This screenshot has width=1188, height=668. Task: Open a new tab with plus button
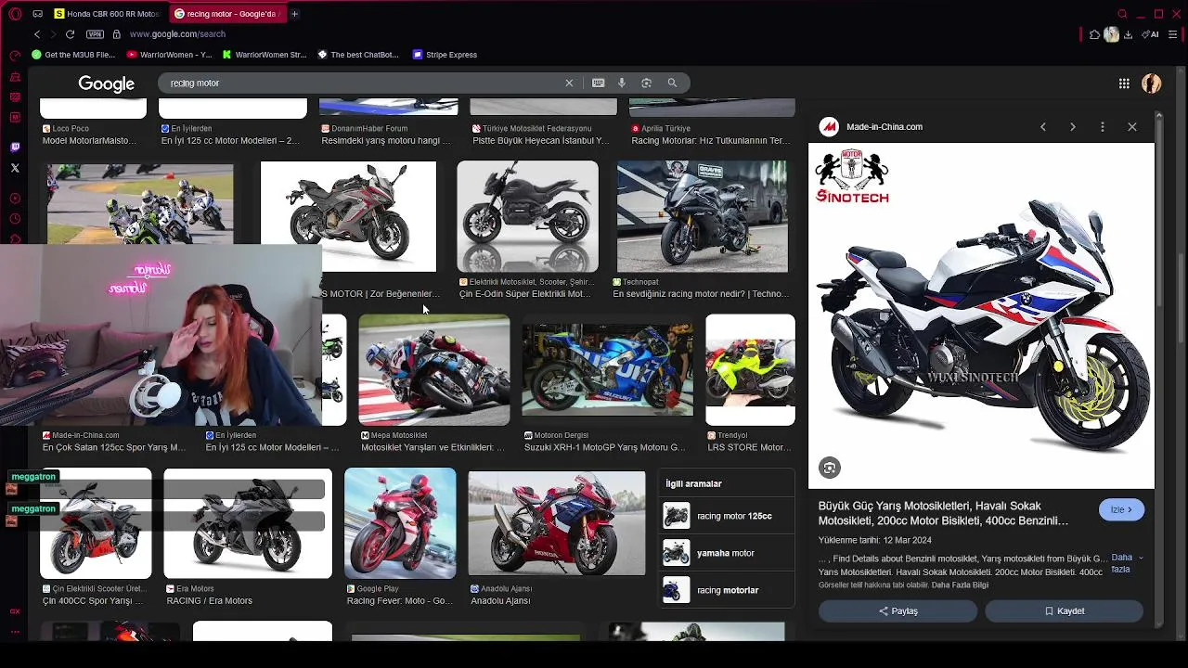(294, 14)
